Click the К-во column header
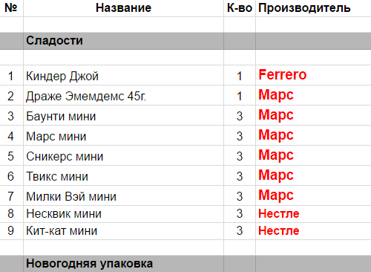 tap(240, 8)
